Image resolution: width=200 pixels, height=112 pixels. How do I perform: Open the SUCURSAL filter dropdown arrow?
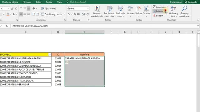[50, 54]
